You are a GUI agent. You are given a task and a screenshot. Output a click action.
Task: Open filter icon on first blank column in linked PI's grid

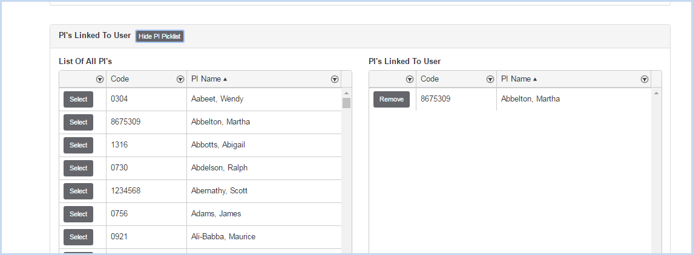click(x=410, y=79)
